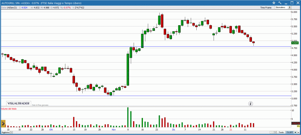The width and height of the screenshot is (301, 135).
Task: Click the scrollbar right arrow
Action: (x=275, y=132)
